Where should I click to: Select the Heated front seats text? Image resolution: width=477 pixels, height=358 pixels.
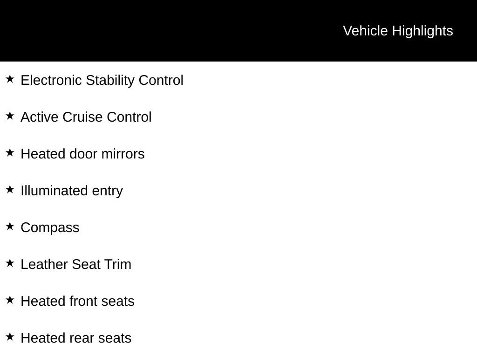click(78, 302)
